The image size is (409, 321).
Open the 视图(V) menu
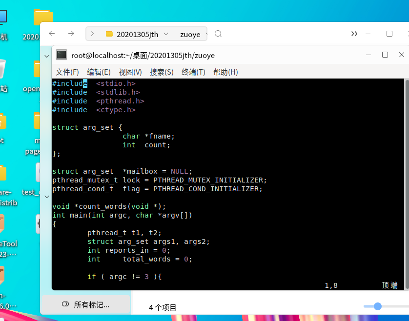tap(130, 72)
